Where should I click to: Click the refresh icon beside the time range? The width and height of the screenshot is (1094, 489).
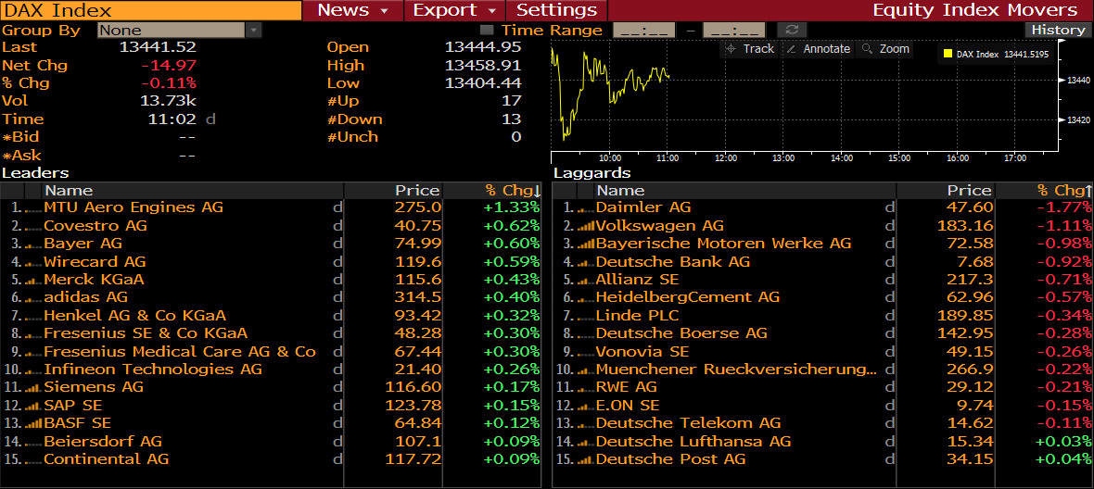pos(791,30)
